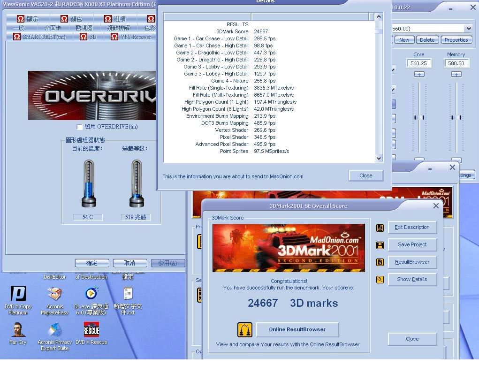This screenshot has height=365, width=479.
Task: Open the ResultBrowser button
Action: click(412, 262)
